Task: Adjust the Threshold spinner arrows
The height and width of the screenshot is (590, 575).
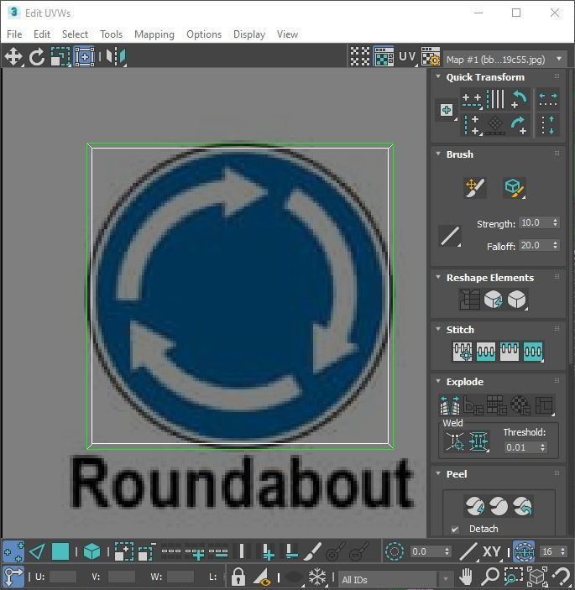Action: tap(542, 447)
